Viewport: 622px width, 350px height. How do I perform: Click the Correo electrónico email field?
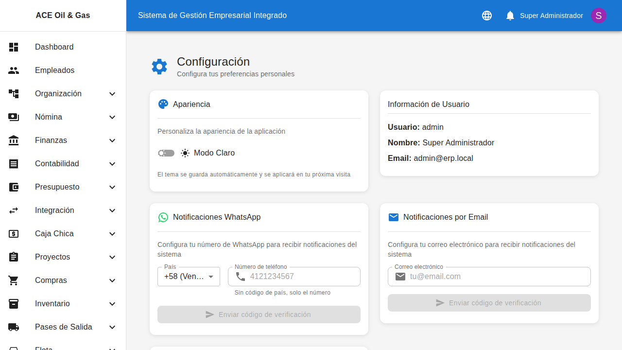pos(489,277)
